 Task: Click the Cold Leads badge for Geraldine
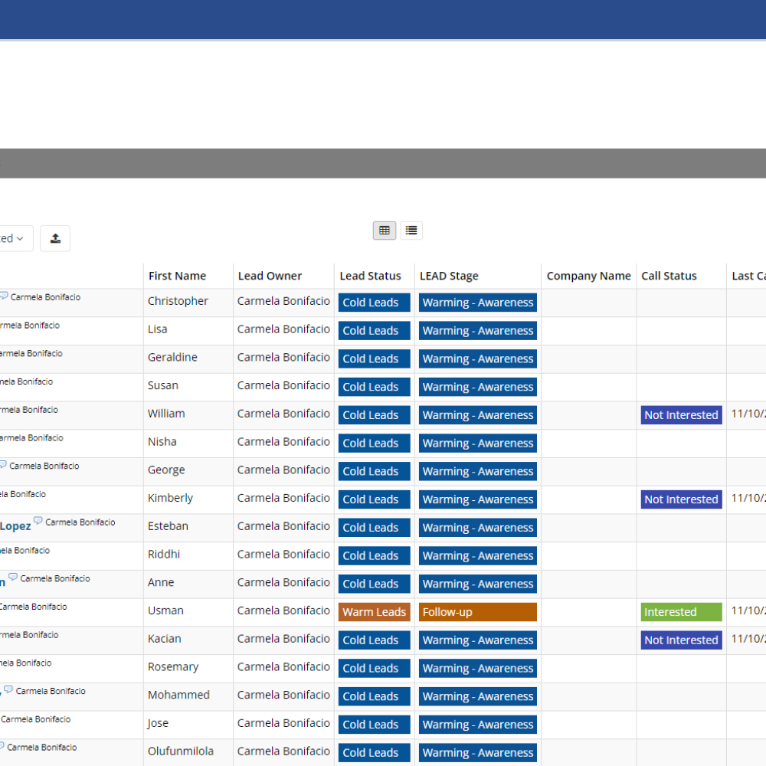tap(375, 359)
